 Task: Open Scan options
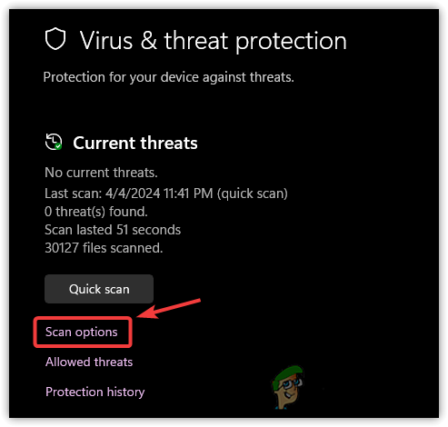(x=82, y=332)
